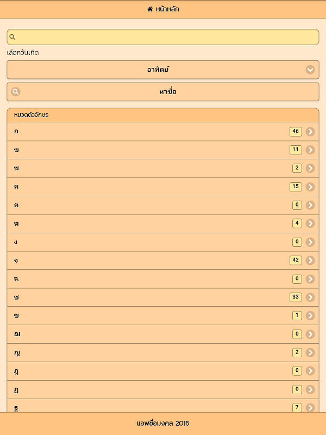Click the arrow icon on ก row
This screenshot has height=435, width=326.
point(310,132)
